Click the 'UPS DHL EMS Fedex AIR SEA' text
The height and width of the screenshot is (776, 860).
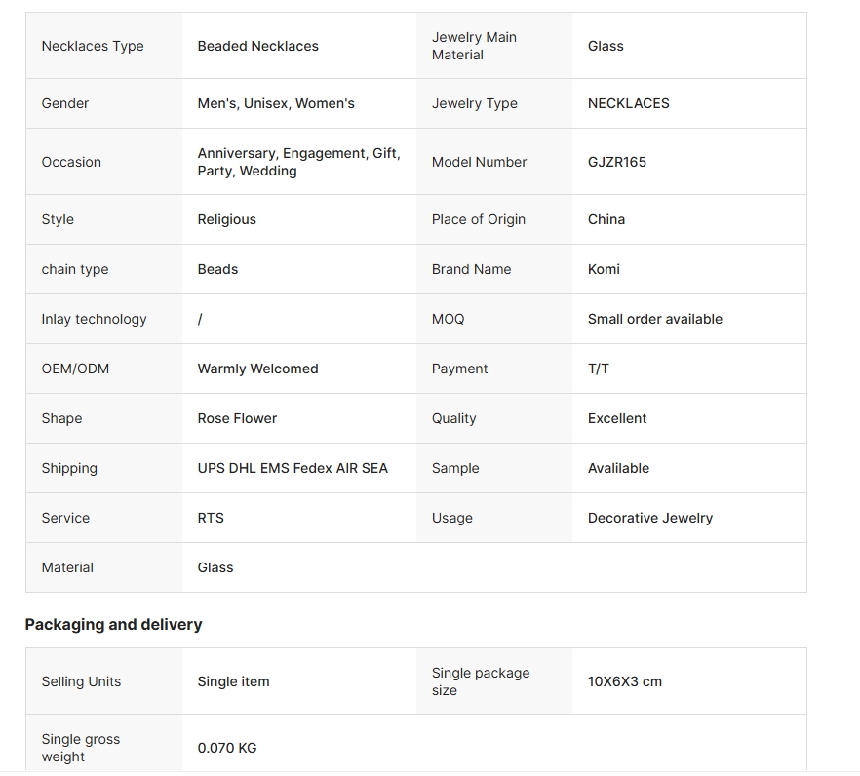click(293, 468)
